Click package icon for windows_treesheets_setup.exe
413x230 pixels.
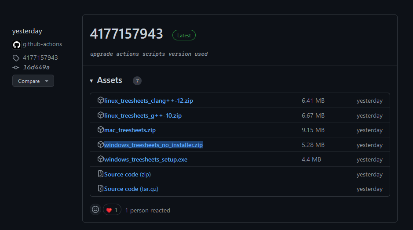(100, 159)
